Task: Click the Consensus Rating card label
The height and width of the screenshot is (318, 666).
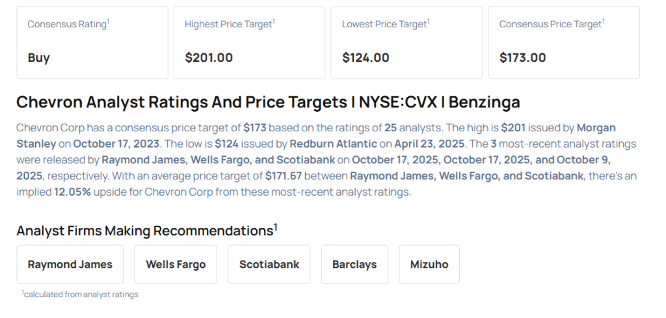Action: coord(68,24)
